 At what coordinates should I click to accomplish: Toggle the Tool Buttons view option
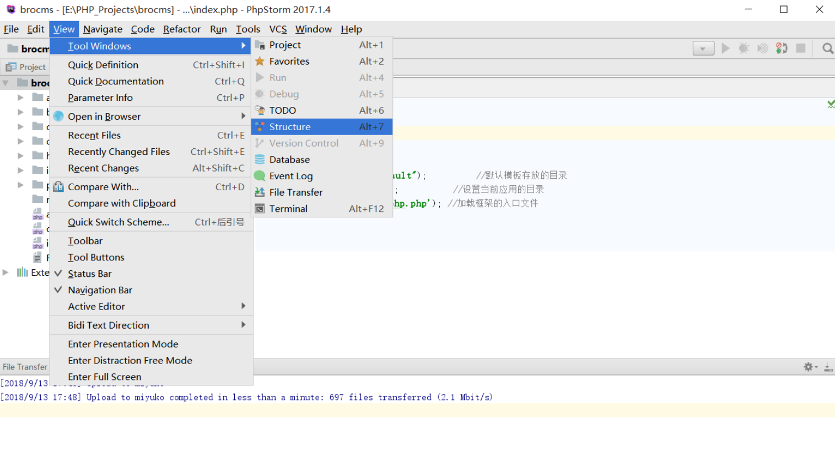(x=152, y=258)
